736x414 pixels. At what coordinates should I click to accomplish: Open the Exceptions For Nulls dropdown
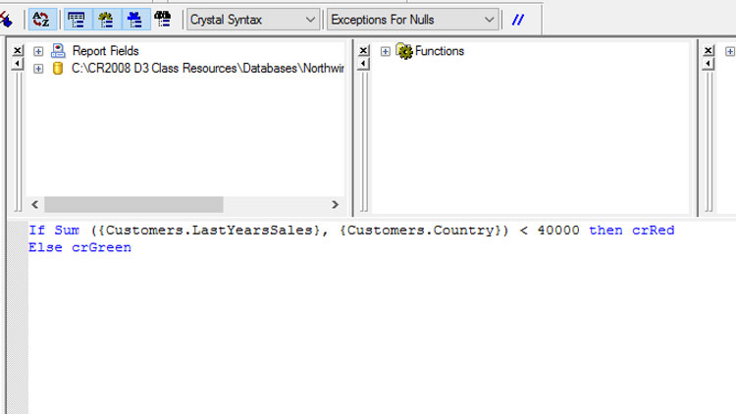tap(412, 20)
